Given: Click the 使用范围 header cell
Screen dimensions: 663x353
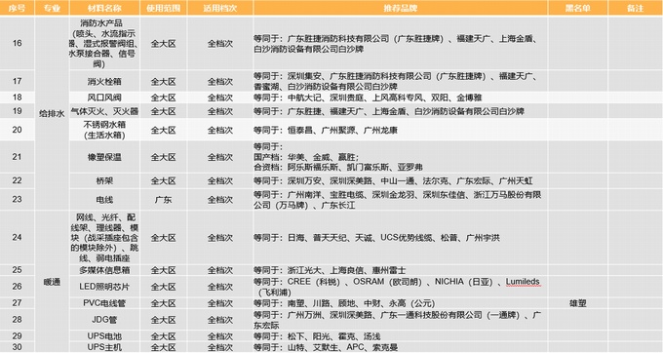Looking at the screenshot, I should 163,8.
